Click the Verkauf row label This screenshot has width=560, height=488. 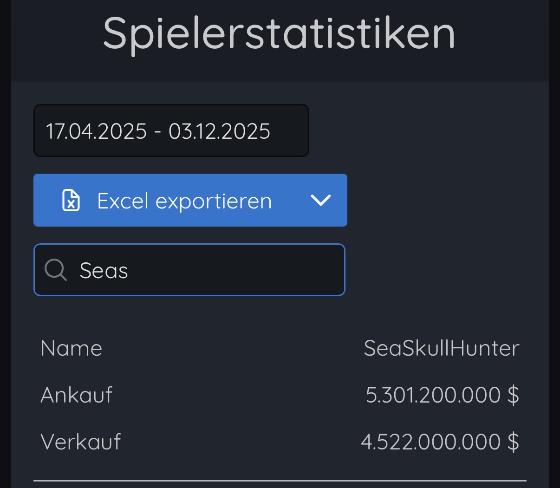[x=81, y=442]
